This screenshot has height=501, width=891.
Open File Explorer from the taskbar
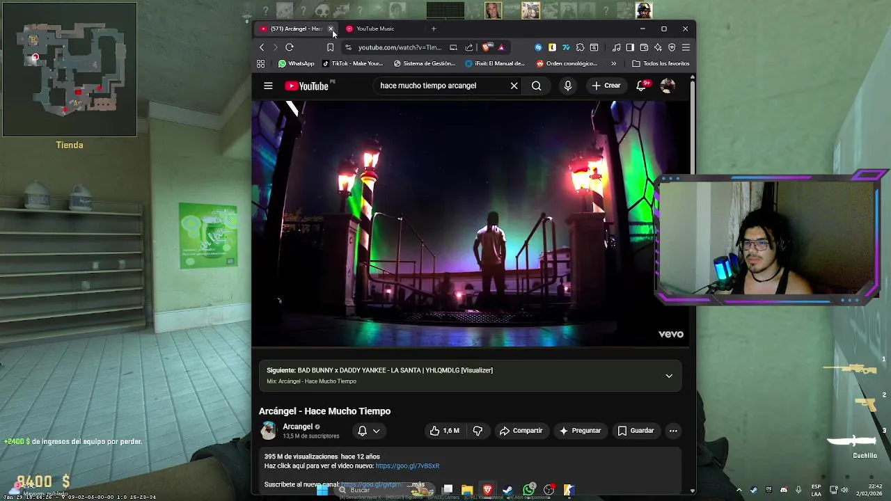pyautogui.click(x=467, y=490)
